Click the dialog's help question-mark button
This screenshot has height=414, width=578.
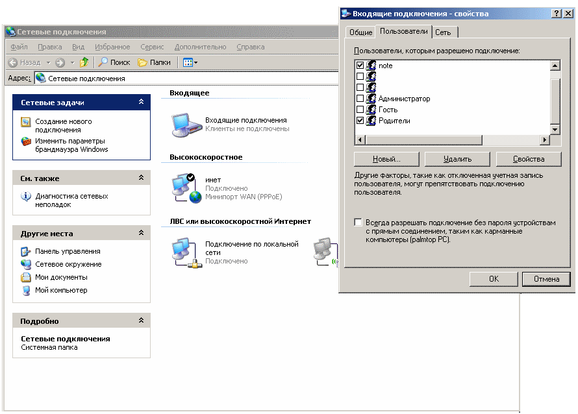click(557, 13)
